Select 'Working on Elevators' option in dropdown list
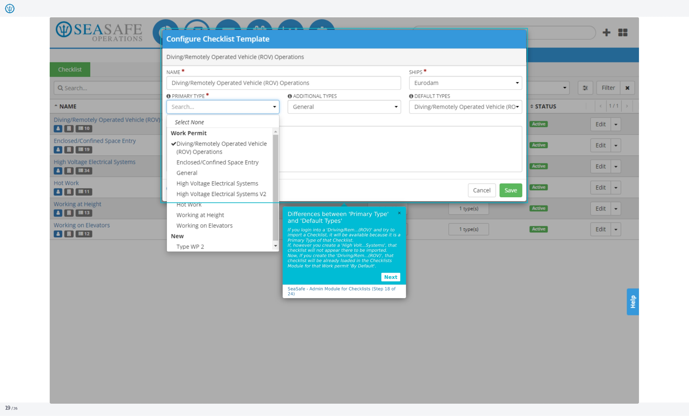 coord(205,226)
